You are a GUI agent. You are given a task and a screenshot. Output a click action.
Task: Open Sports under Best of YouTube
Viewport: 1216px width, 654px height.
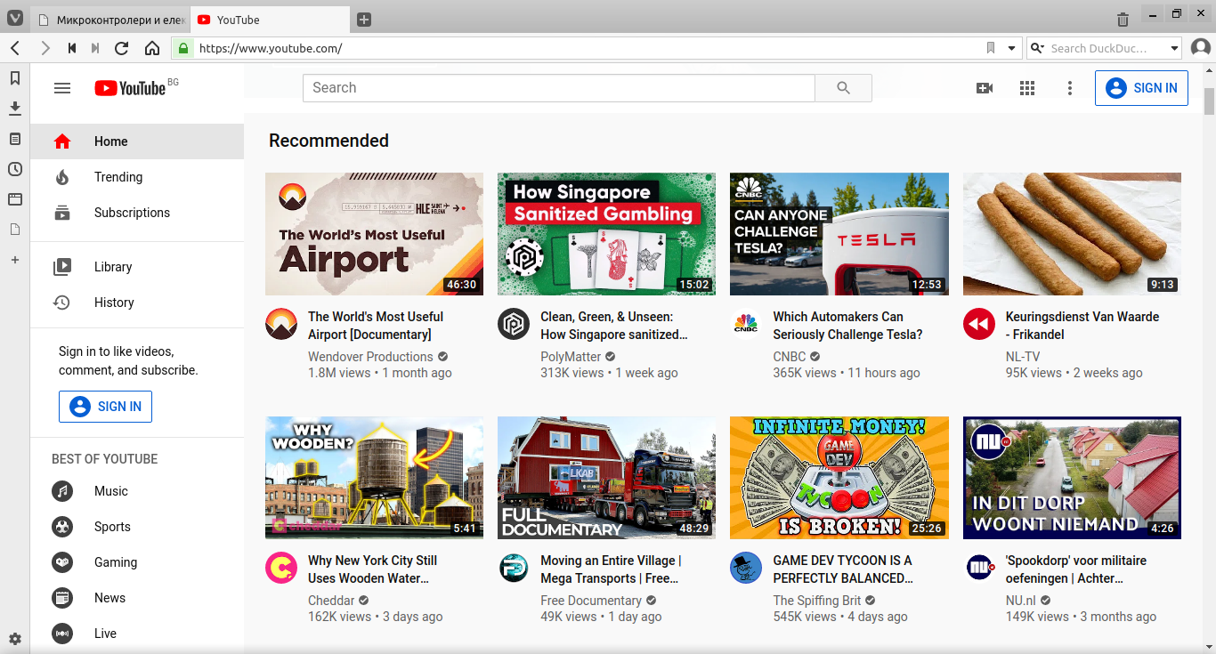coord(137,527)
